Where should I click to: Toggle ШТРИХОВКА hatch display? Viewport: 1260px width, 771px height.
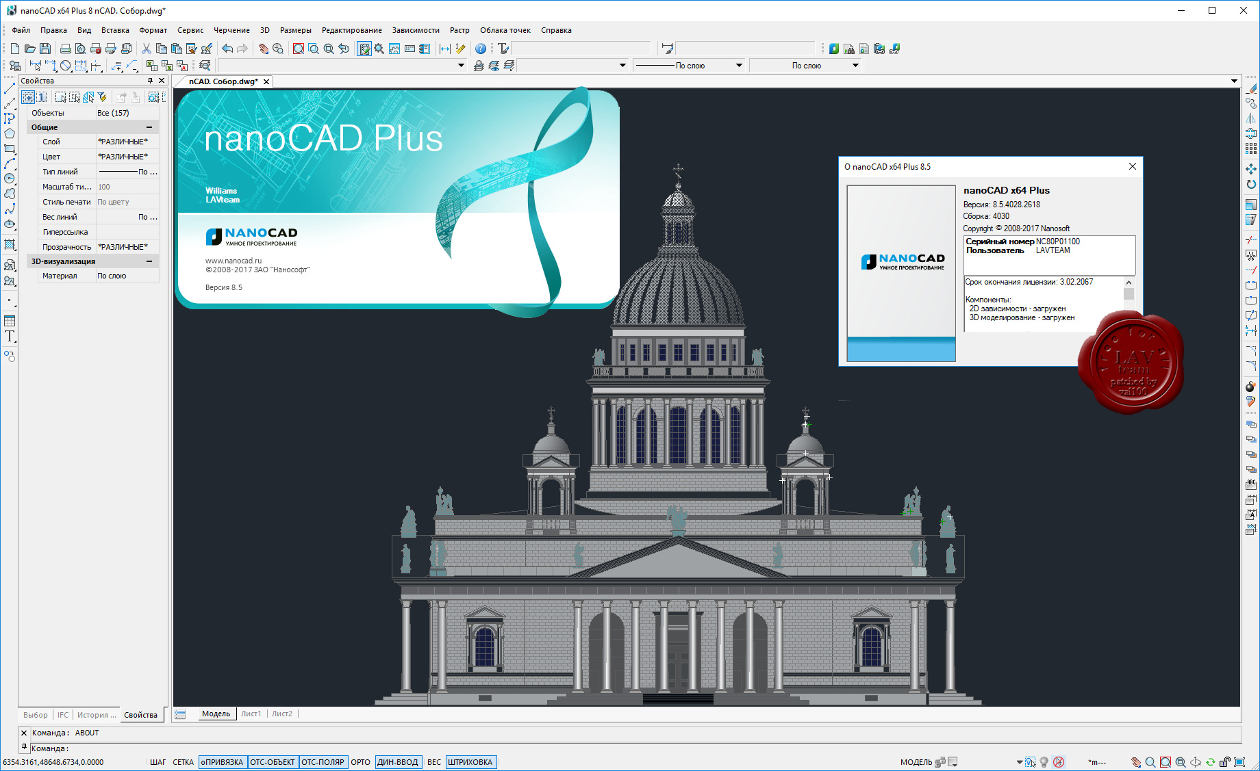tap(470, 762)
